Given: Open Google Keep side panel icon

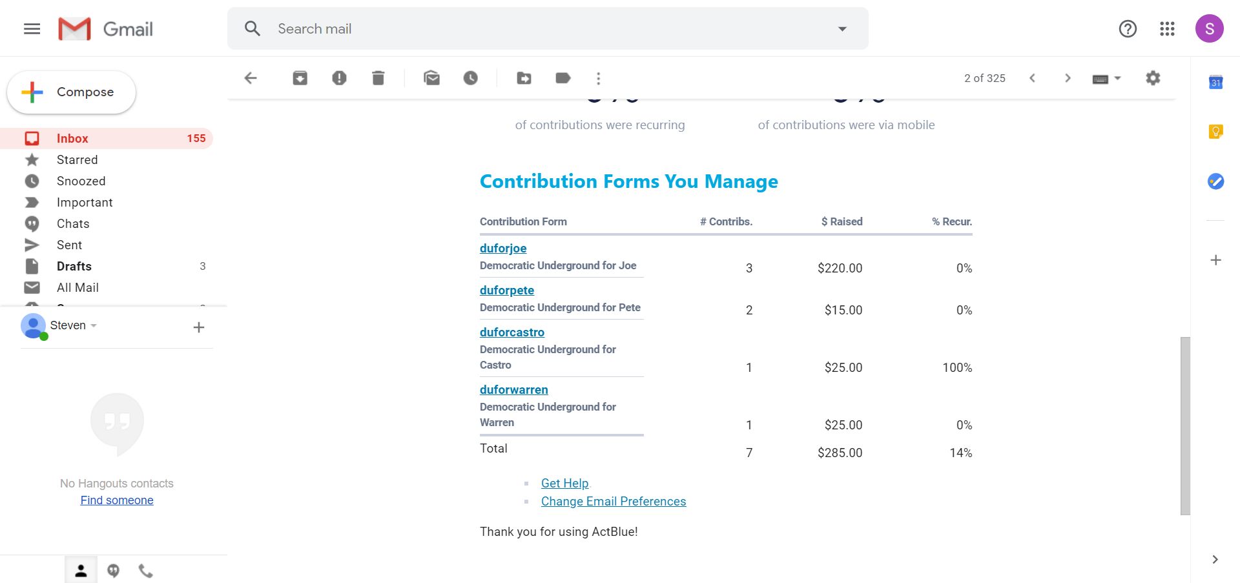Looking at the screenshot, I should (x=1215, y=132).
